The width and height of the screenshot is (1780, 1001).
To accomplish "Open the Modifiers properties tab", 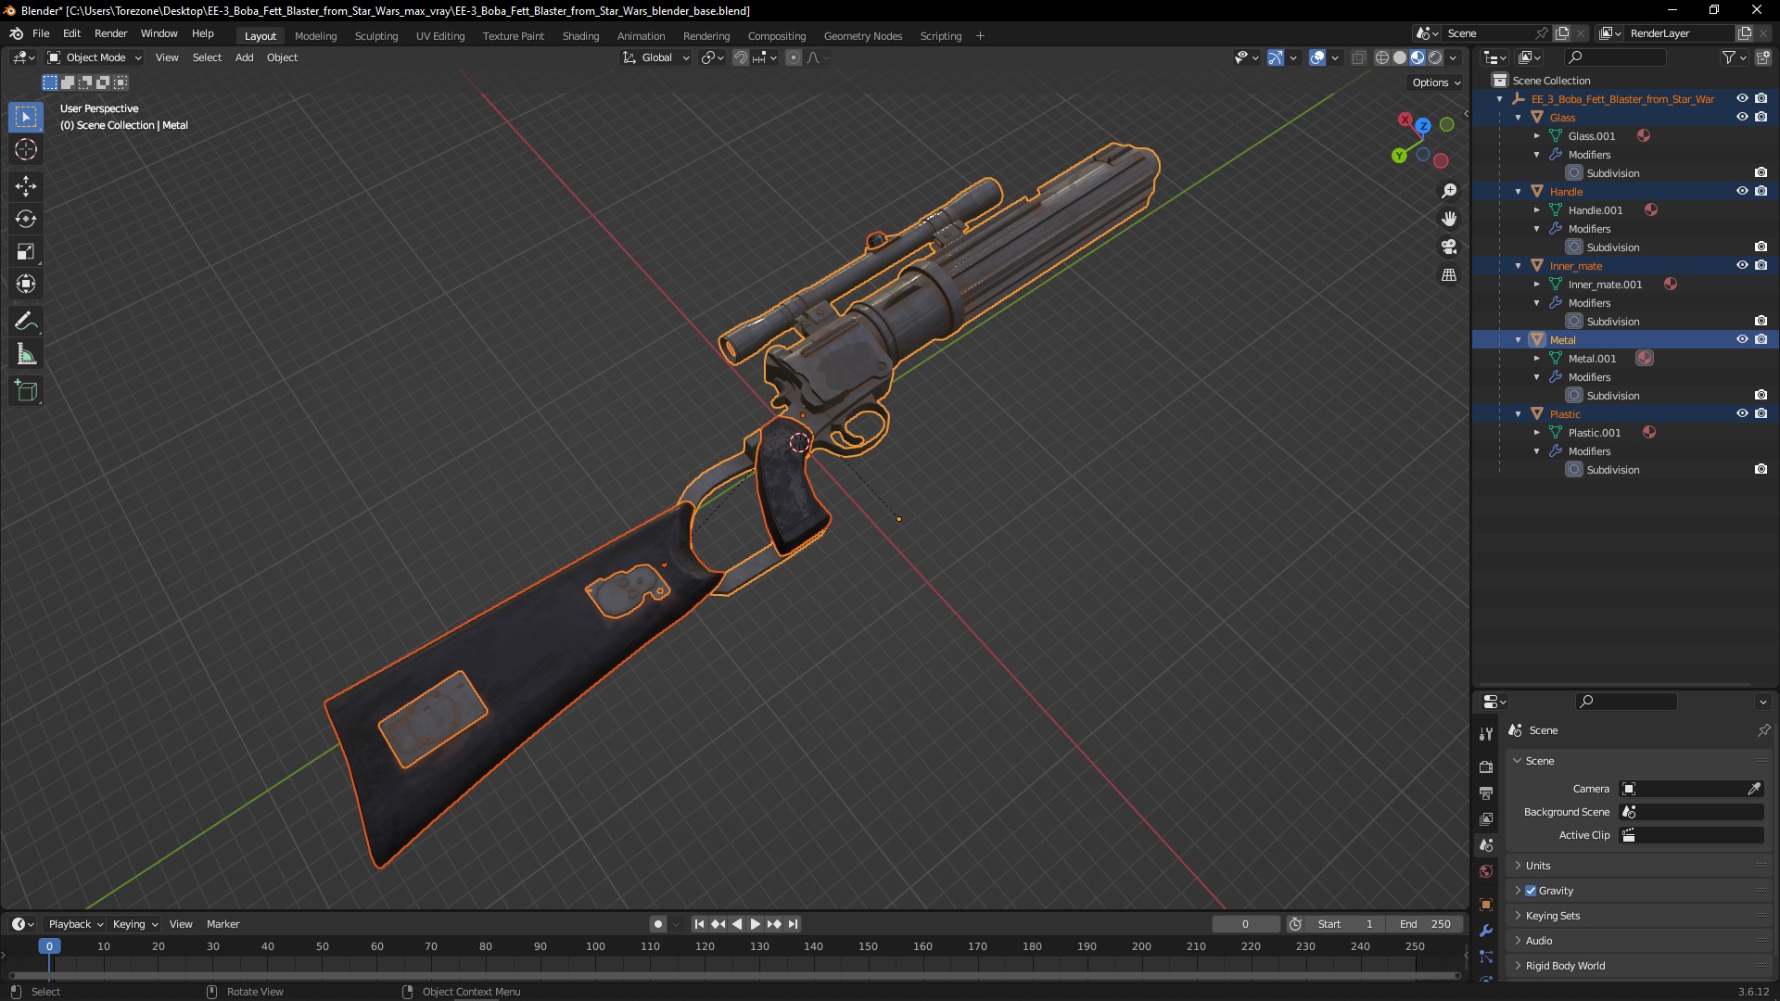I will tap(1486, 931).
